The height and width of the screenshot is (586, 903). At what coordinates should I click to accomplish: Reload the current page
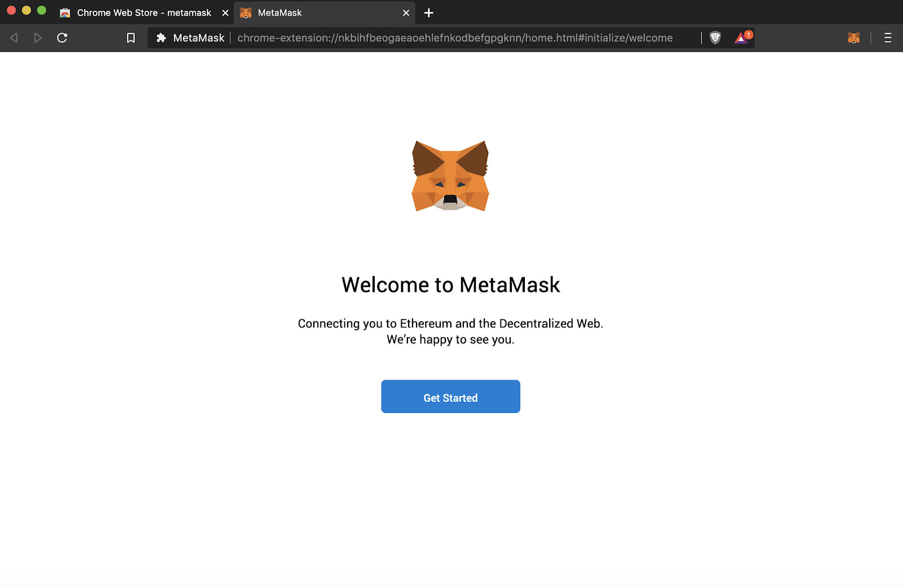point(62,38)
